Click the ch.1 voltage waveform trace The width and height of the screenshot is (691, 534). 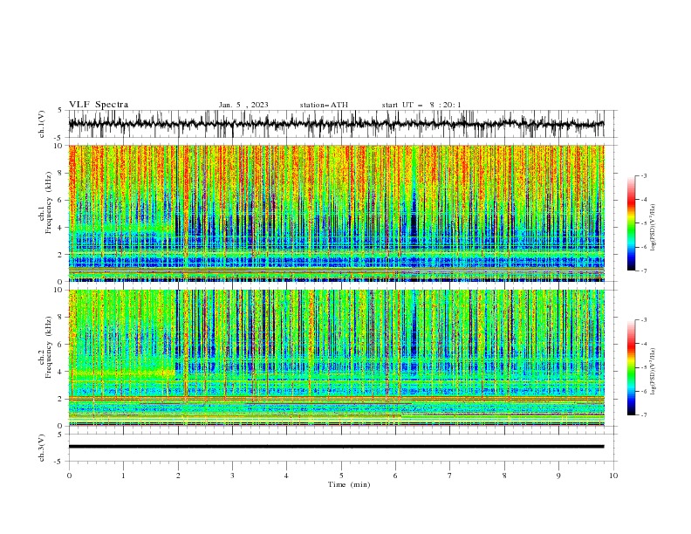[336, 124]
